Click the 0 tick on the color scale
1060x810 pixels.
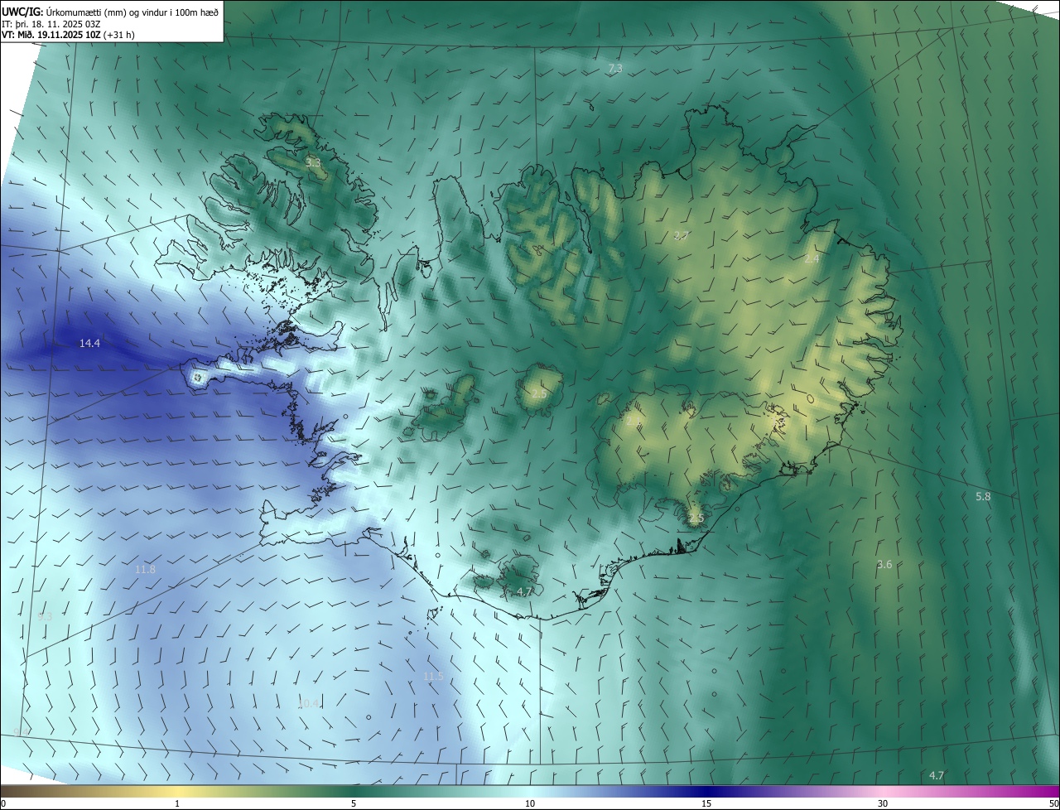3,803
